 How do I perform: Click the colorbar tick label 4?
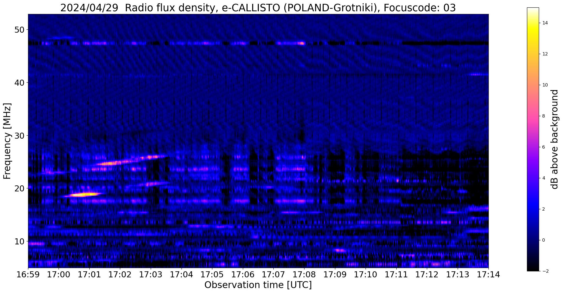click(543, 178)
